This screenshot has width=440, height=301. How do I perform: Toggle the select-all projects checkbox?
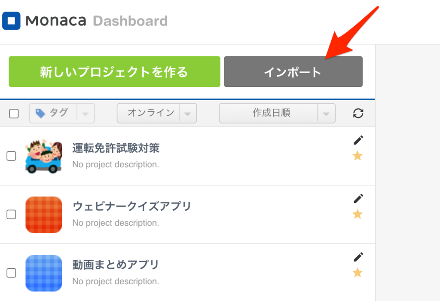coord(14,114)
